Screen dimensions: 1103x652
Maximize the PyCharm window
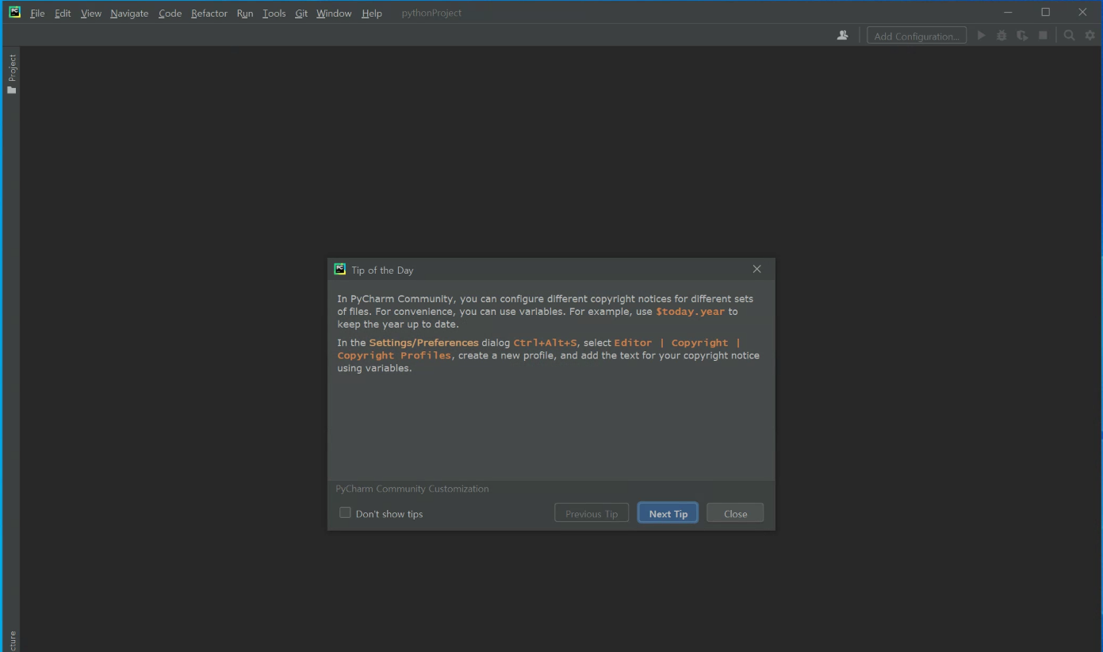click(1045, 12)
